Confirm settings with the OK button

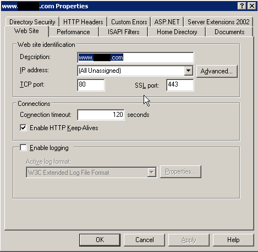100,240
